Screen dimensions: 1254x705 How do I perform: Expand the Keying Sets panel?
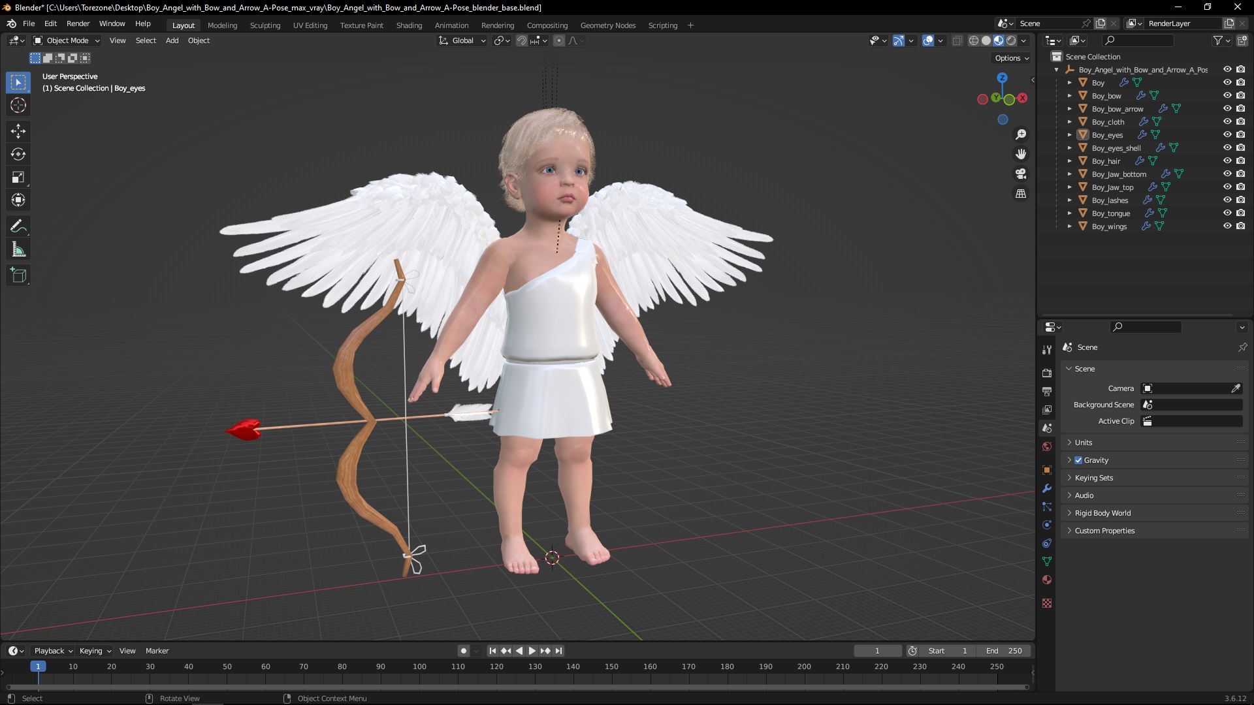pos(1155,478)
